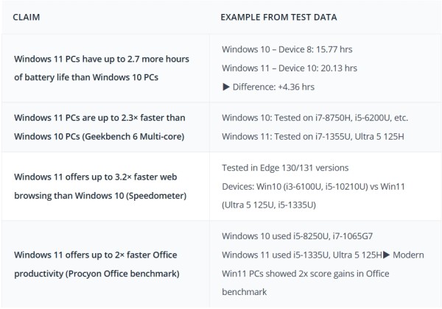The height and width of the screenshot is (309, 442).
Task: Click the triangle icon before Modern
Action: coord(386,255)
